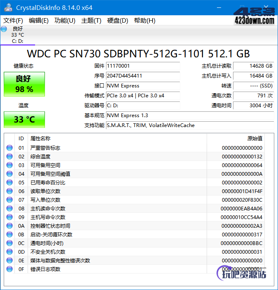Select the 不安全关机次数 attribute name
The width and height of the screenshot is (278, 290).
point(48,252)
